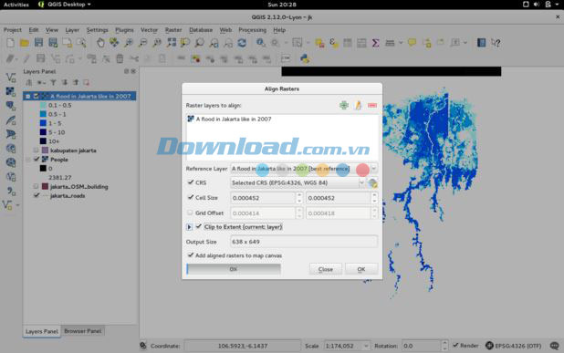
Task: Click the red remove raster layer icon
Action: point(372,105)
